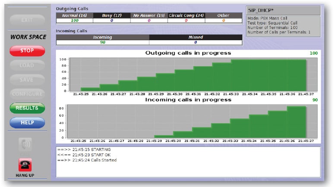335x187 pixels.
Task: Select the No Answer (19) column header
Action: point(149,16)
